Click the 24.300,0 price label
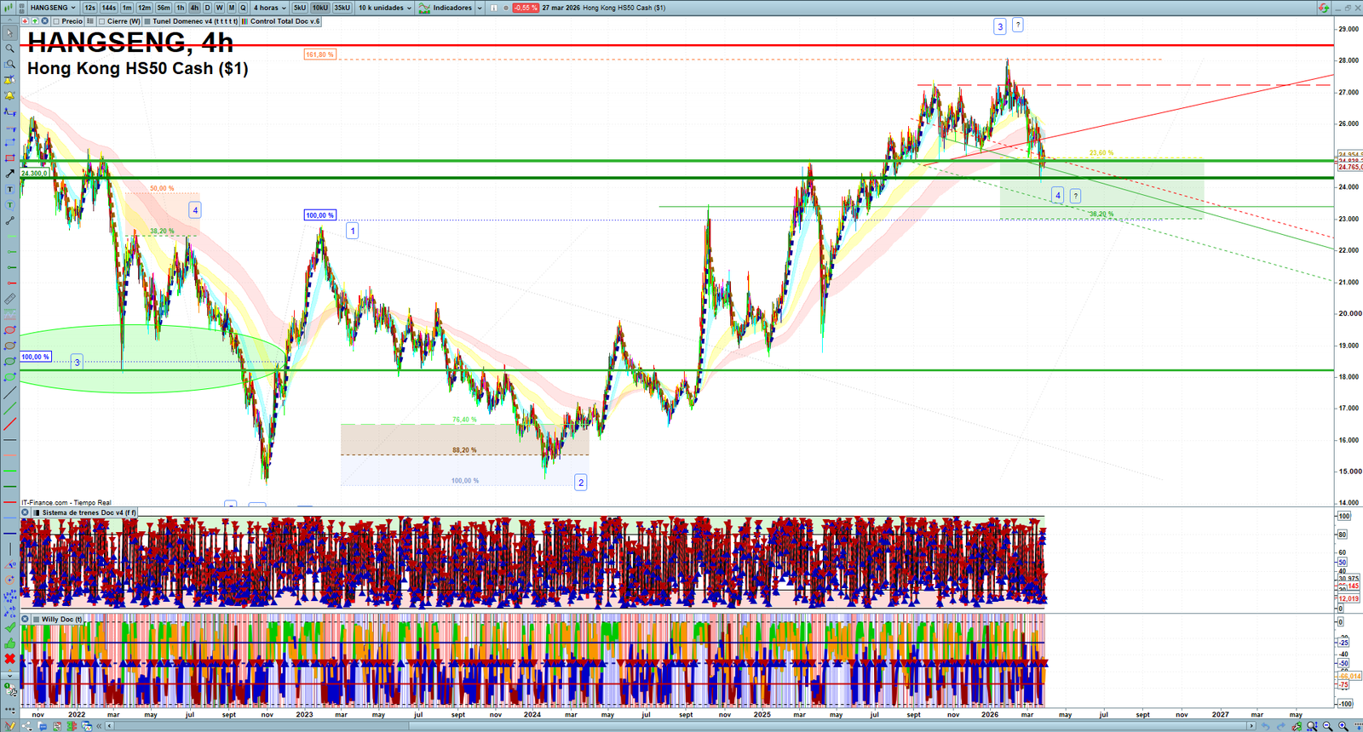 coord(35,174)
